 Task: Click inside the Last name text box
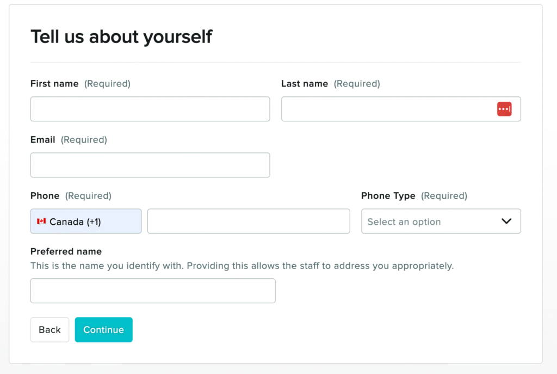[x=386, y=109]
